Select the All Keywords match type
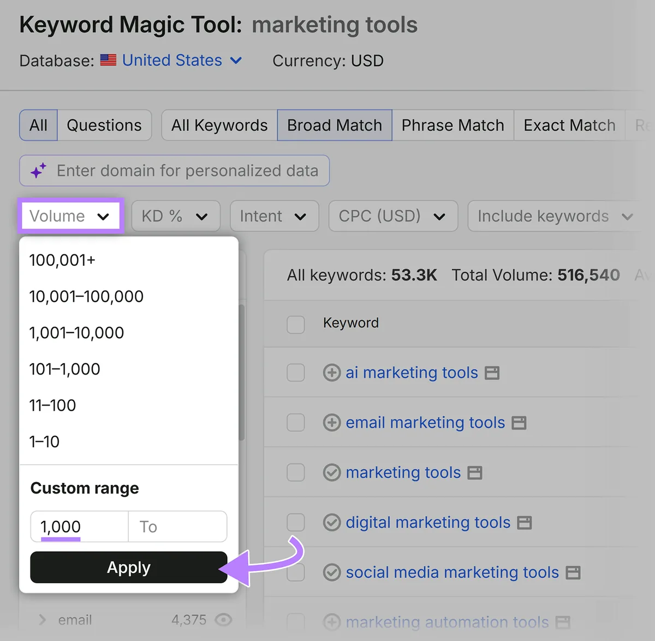This screenshot has height=641, width=655. point(219,125)
